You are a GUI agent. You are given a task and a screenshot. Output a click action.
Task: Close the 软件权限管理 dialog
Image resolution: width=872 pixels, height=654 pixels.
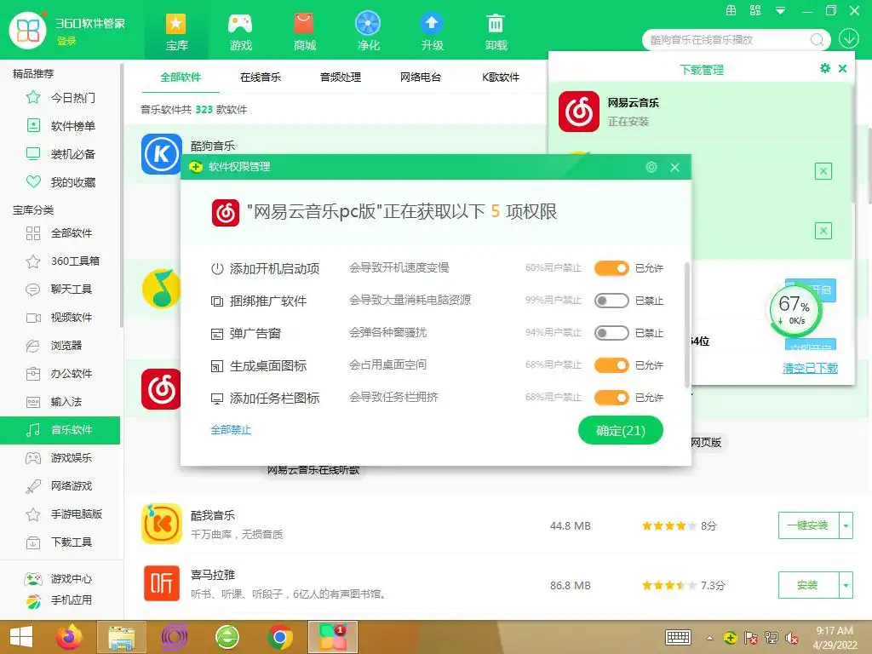tap(674, 167)
